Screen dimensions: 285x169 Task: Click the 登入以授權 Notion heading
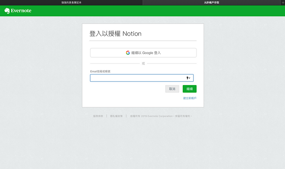tap(115, 33)
